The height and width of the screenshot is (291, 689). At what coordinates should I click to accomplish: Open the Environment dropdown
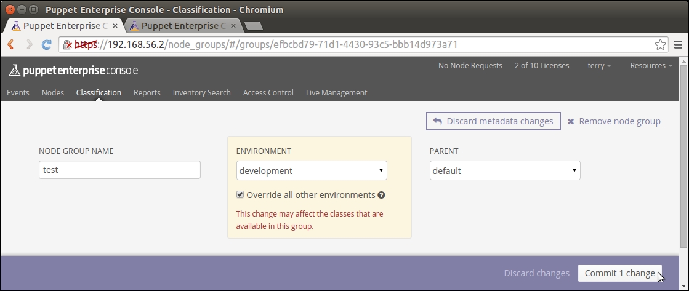click(312, 170)
